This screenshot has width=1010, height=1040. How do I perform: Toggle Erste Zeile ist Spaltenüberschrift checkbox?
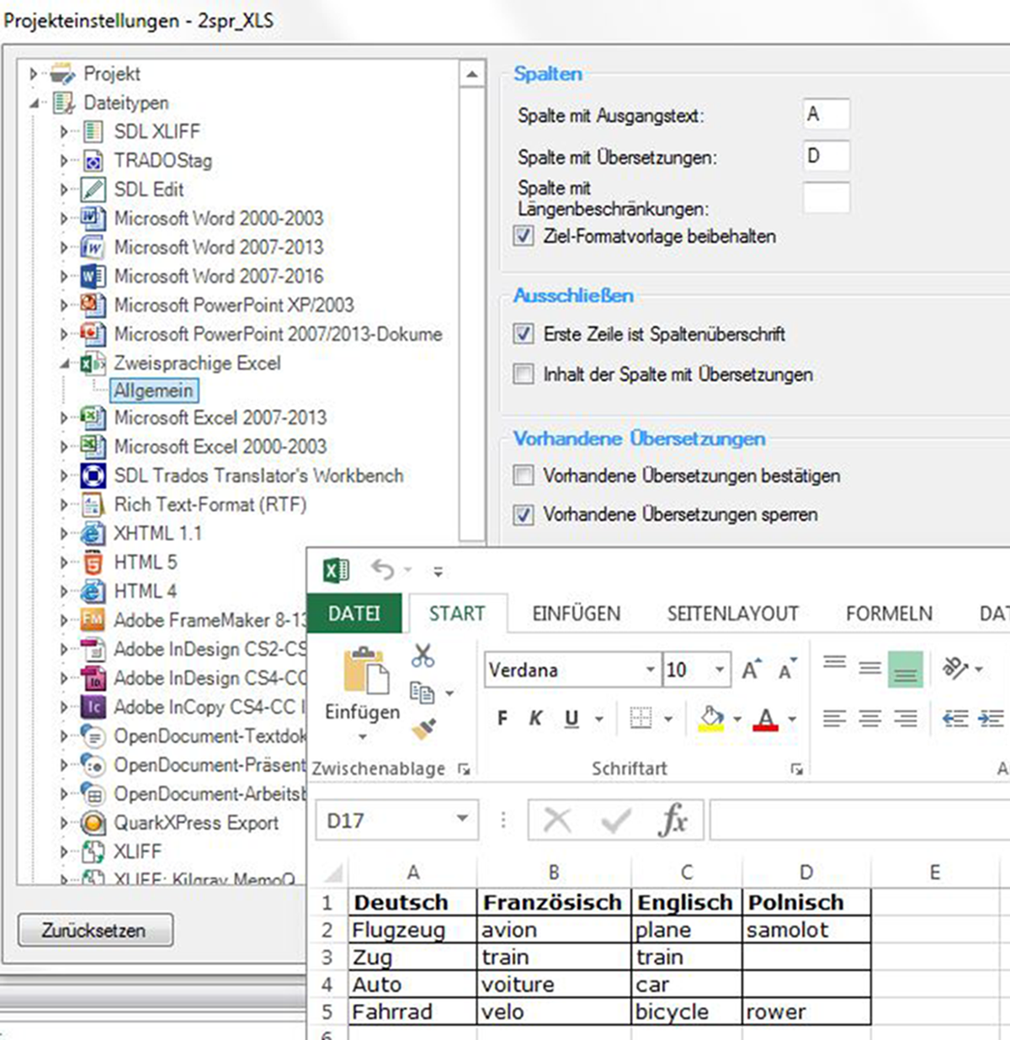tap(523, 334)
